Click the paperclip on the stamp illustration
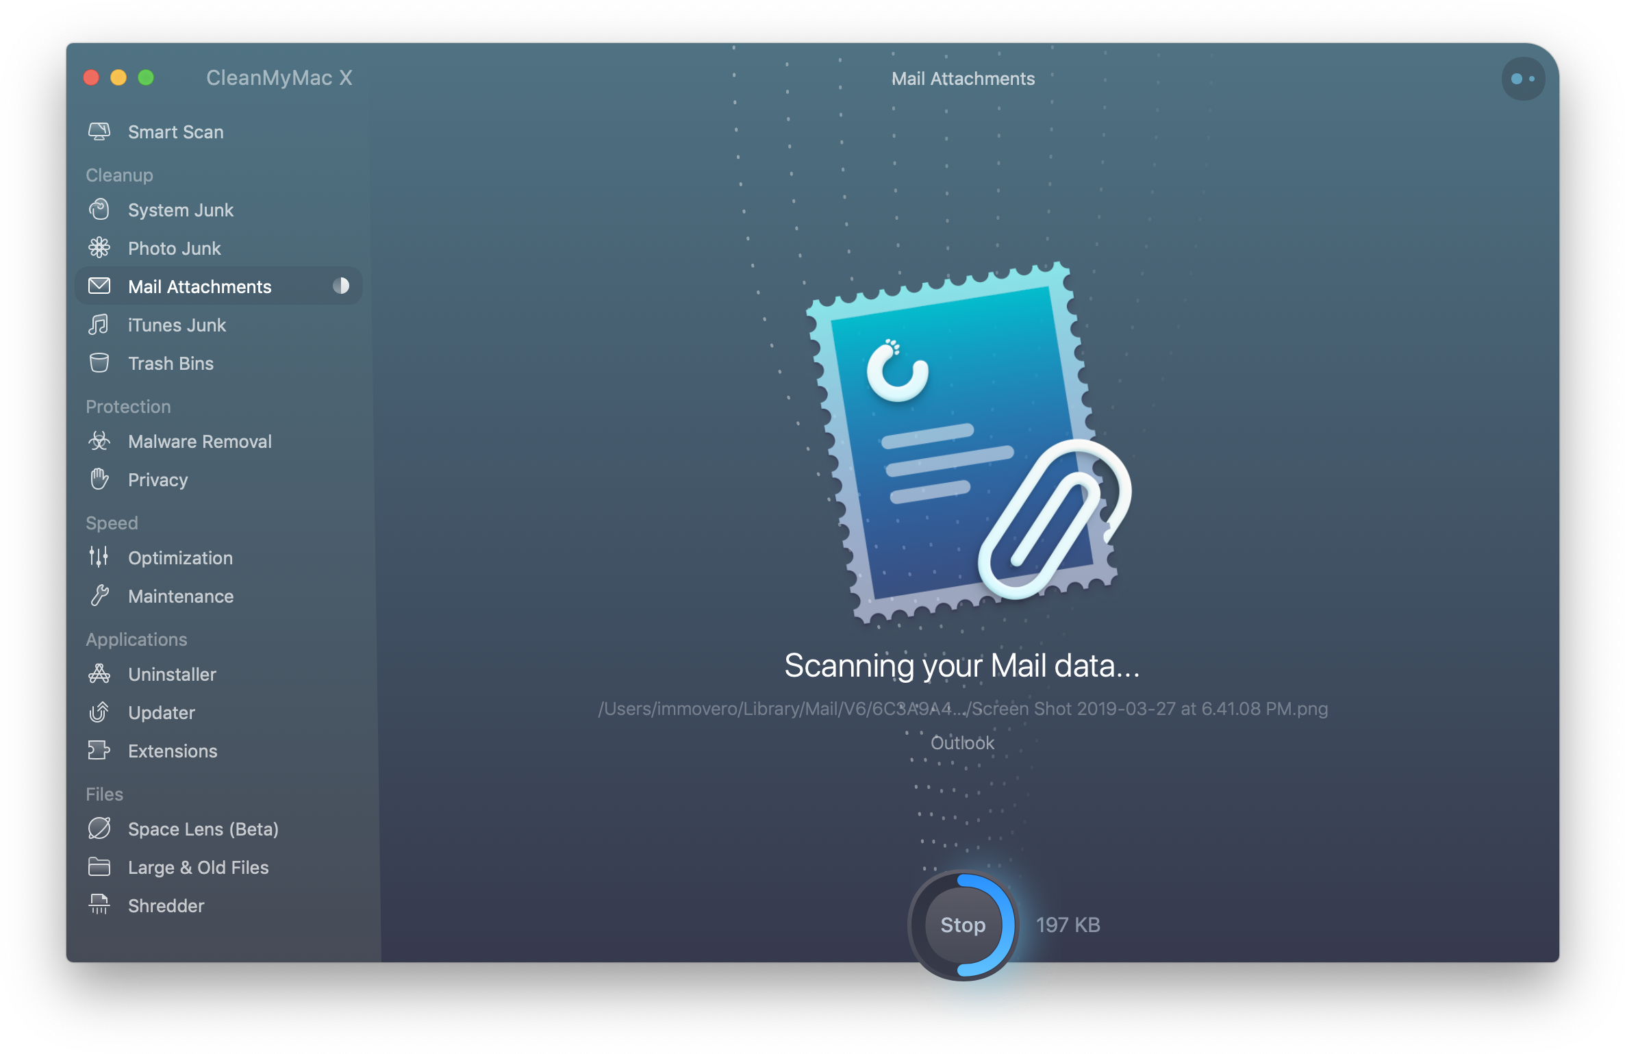Image resolution: width=1625 pixels, height=1054 pixels. tap(1055, 518)
